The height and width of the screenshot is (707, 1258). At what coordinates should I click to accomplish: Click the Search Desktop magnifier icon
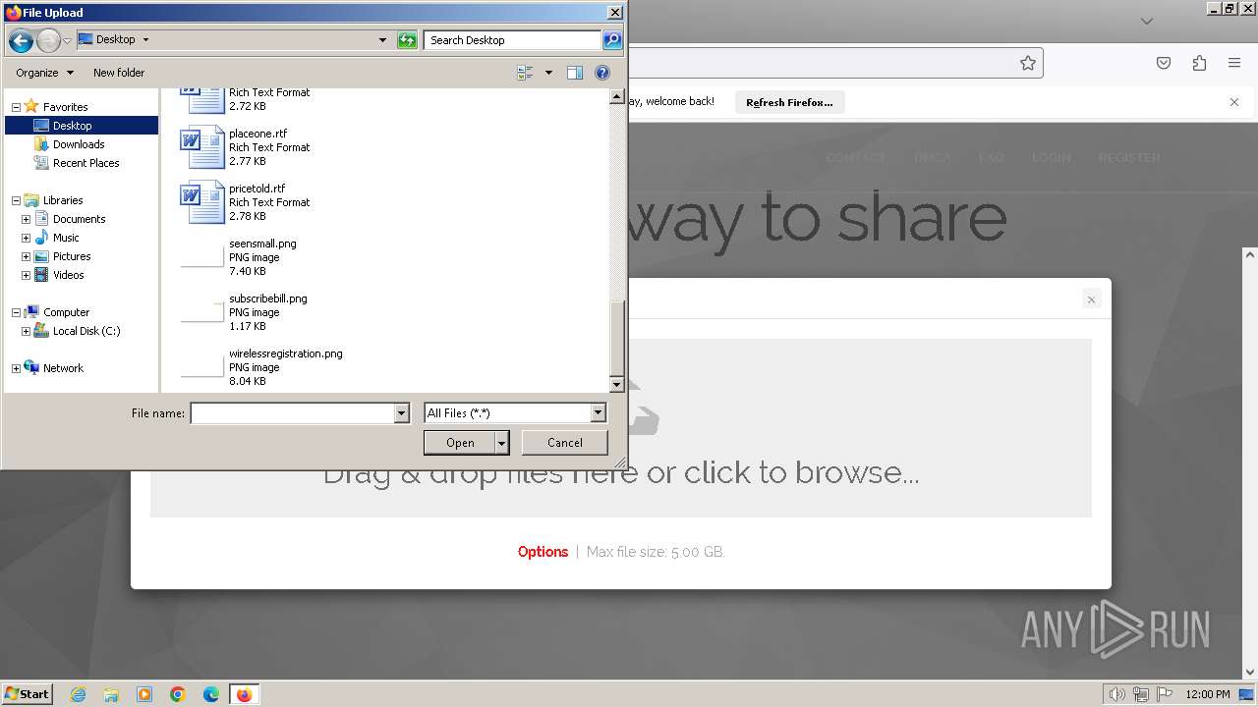pos(612,40)
